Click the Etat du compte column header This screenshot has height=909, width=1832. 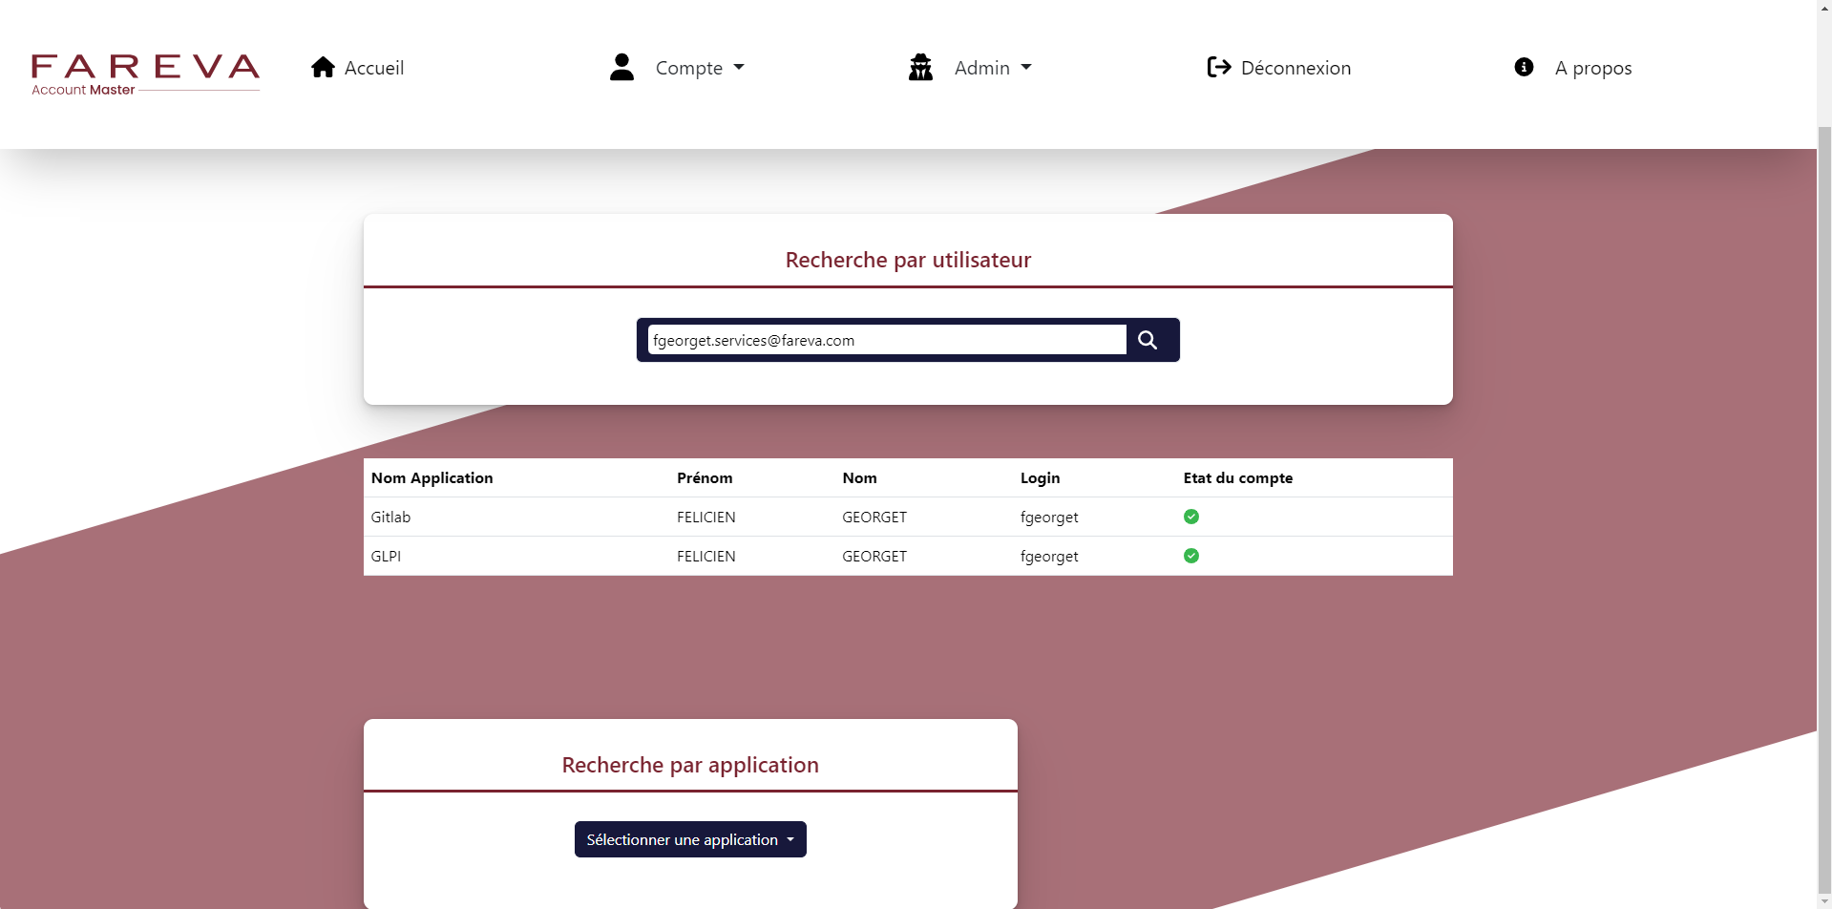[x=1237, y=477]
